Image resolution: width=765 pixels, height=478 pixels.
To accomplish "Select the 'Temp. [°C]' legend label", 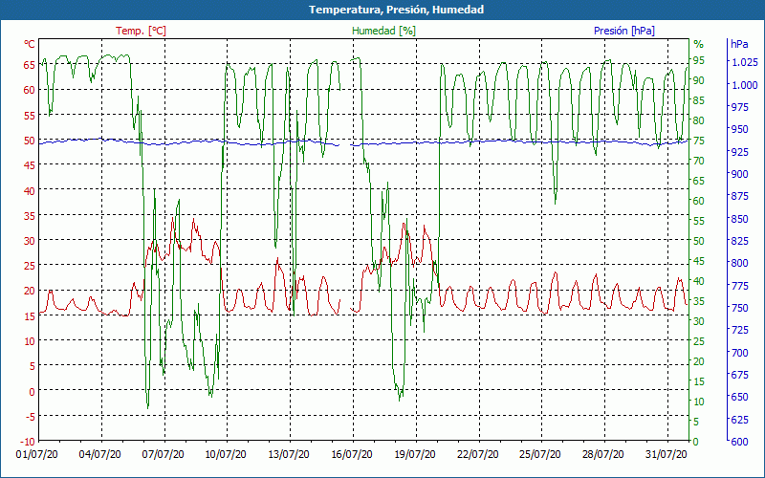I will pyautogui.click(x=141, y=31).
